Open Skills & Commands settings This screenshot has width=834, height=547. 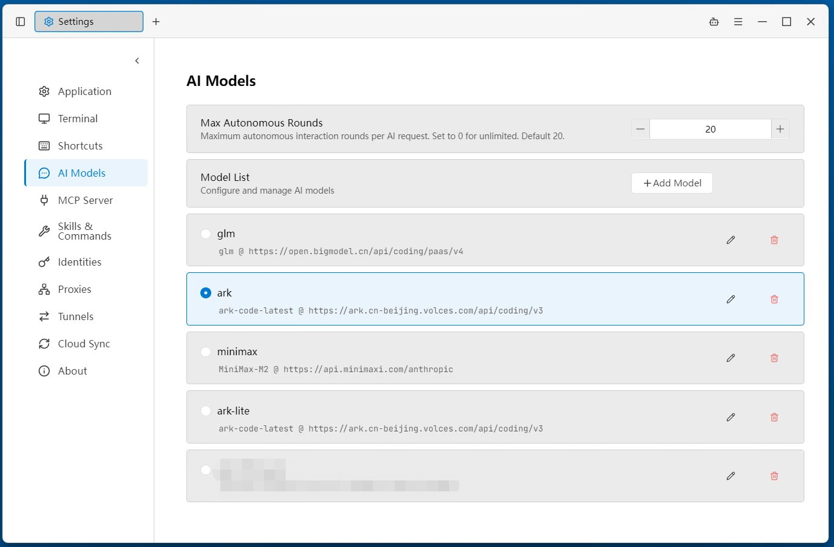[86, 231]
